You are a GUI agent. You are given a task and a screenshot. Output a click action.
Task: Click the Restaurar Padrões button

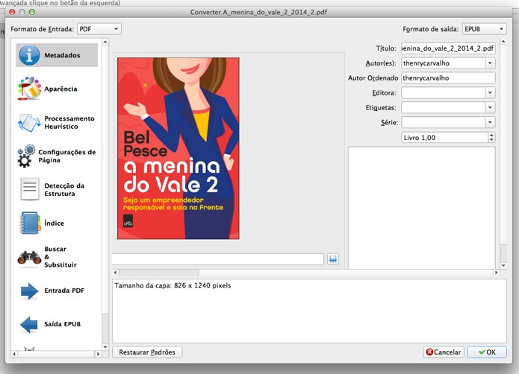click(147, 352)
